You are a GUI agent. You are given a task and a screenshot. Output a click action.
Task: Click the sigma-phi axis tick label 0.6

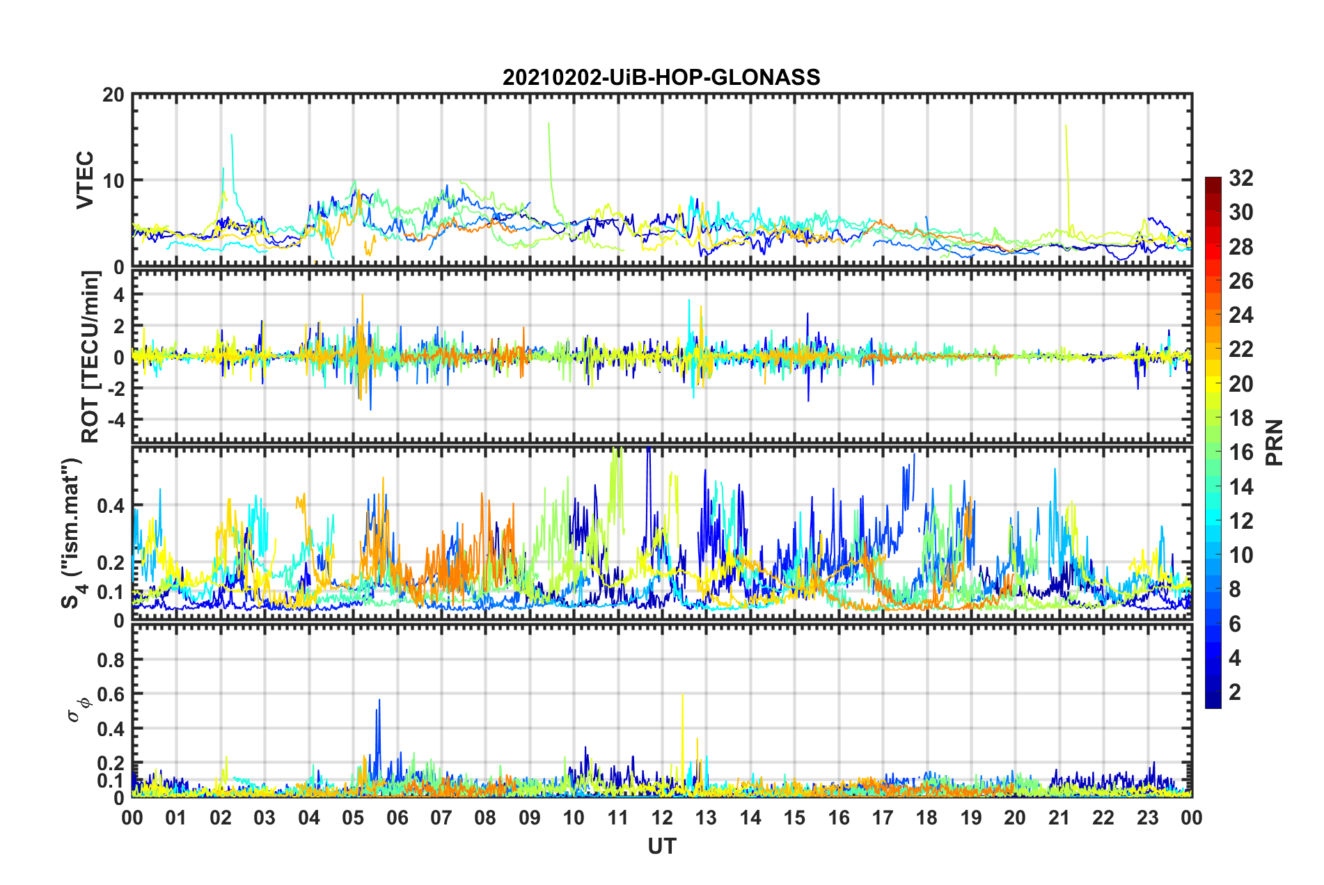[x=111, y=694]
